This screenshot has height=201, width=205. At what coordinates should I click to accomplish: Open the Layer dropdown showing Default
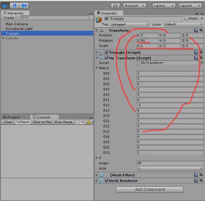tap(184, 24)
